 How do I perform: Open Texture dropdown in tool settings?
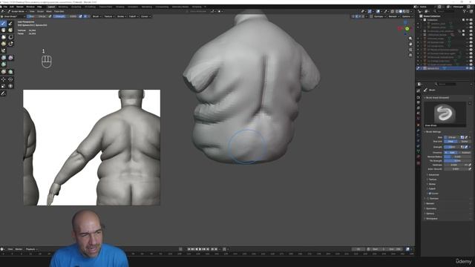pyautogui.click(x=109, y=16)
